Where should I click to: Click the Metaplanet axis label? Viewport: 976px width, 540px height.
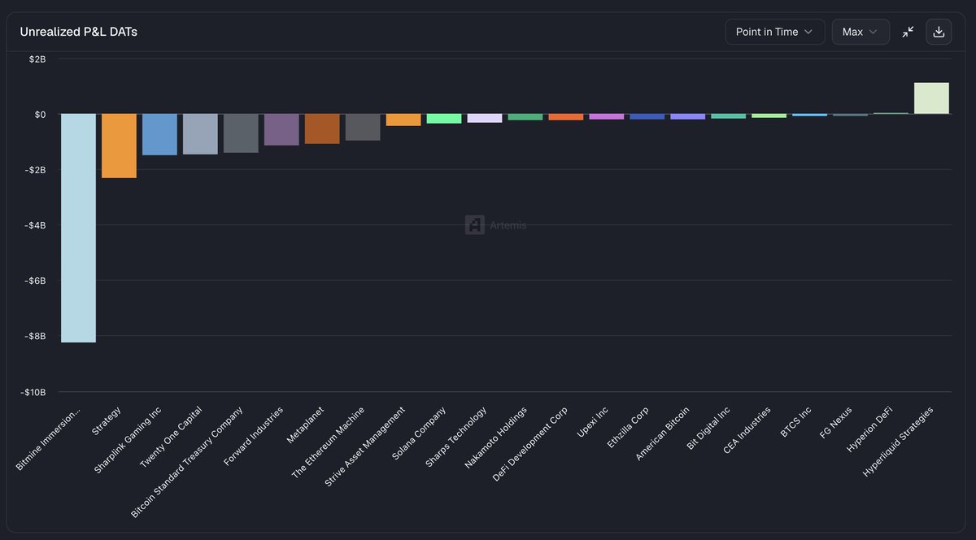tap(305, 423)
